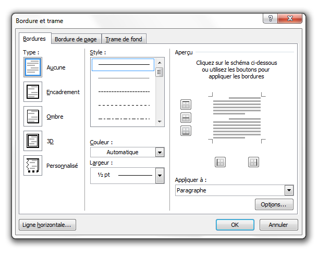Open the Trame de fond tab
The image size is (318, 253).
click(x=124, y=39)
